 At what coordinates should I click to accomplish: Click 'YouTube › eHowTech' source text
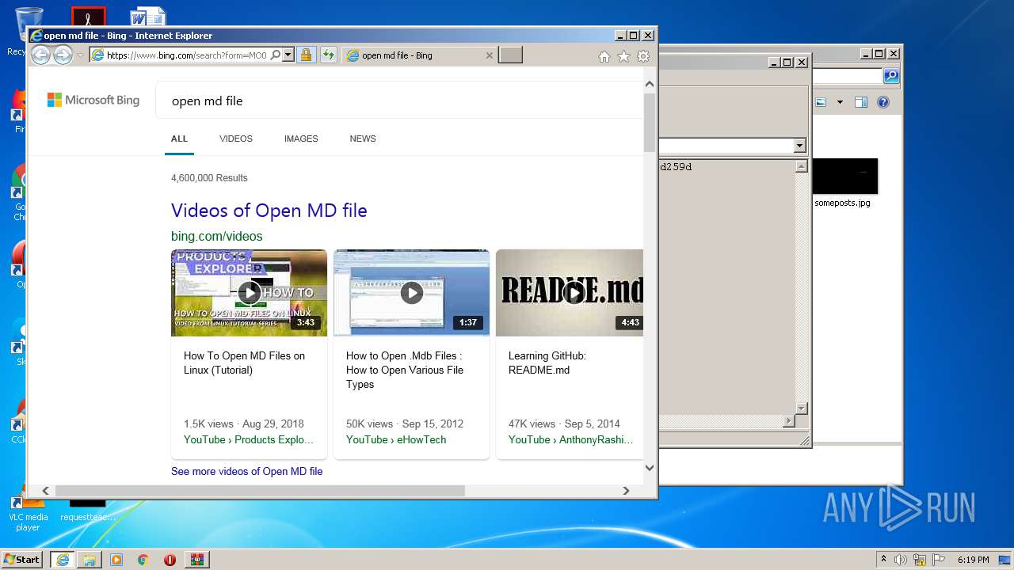point(396,439)
